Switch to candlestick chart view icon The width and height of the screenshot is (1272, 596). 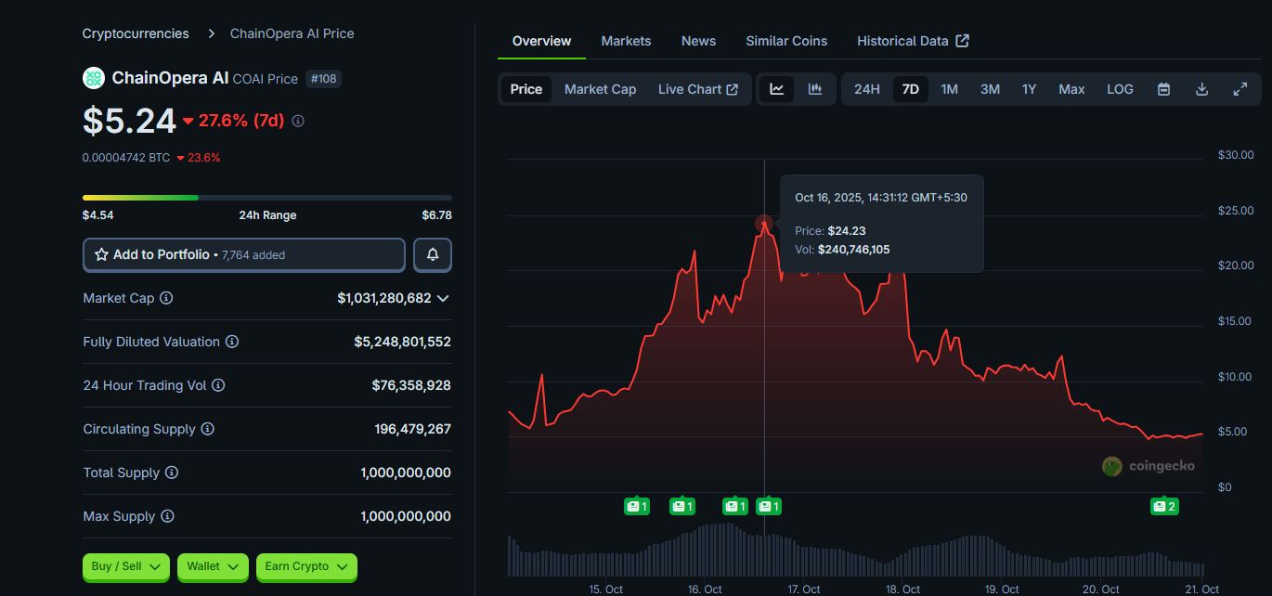click(x=815, y=89)
